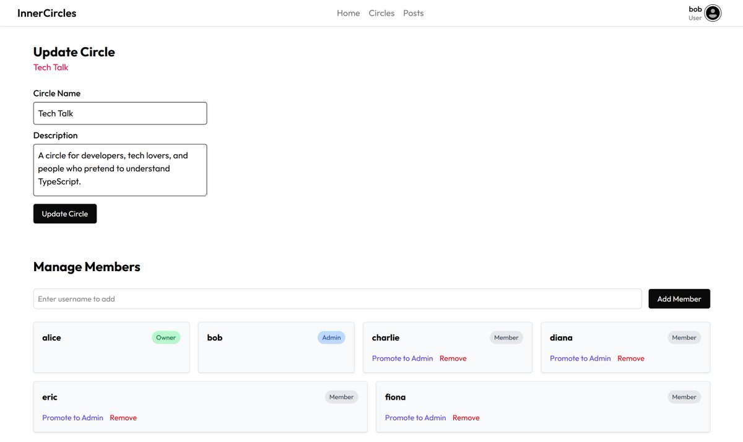The height and width of the screenshot is (442, 743).
Task: Follow the Tech Talk circle link
Action: [x=51, y=67]
